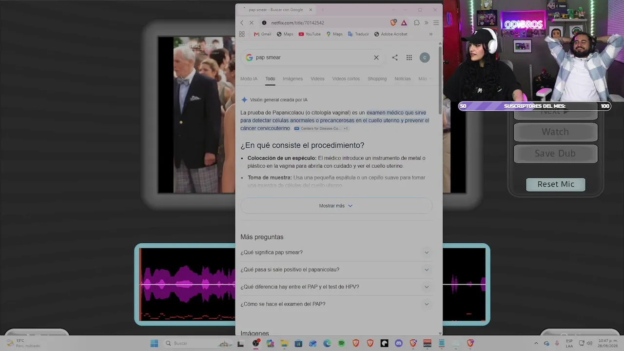Open Brave Rewards triangle icon
The image size is (624, 351).
(404, 22)
